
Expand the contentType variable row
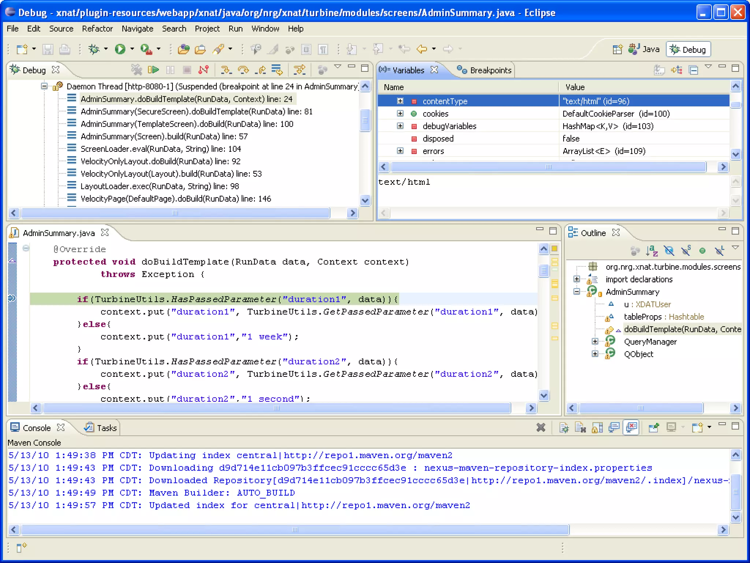[x=400, y=101]
